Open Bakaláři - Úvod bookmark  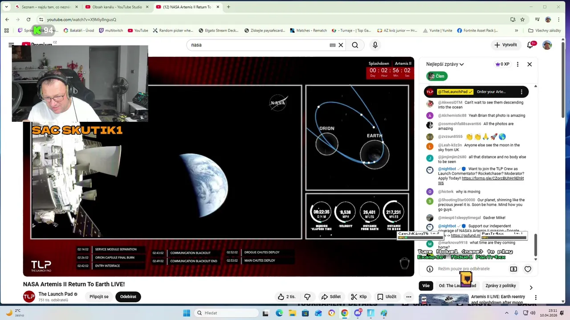tap(78, 31)
